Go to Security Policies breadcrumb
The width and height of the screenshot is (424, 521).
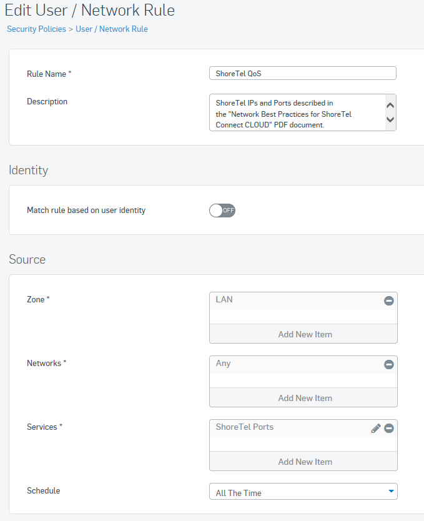pyautogui.click(x=36, y=29)
